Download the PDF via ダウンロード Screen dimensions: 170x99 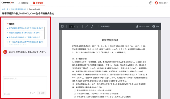tap(143, 26)
